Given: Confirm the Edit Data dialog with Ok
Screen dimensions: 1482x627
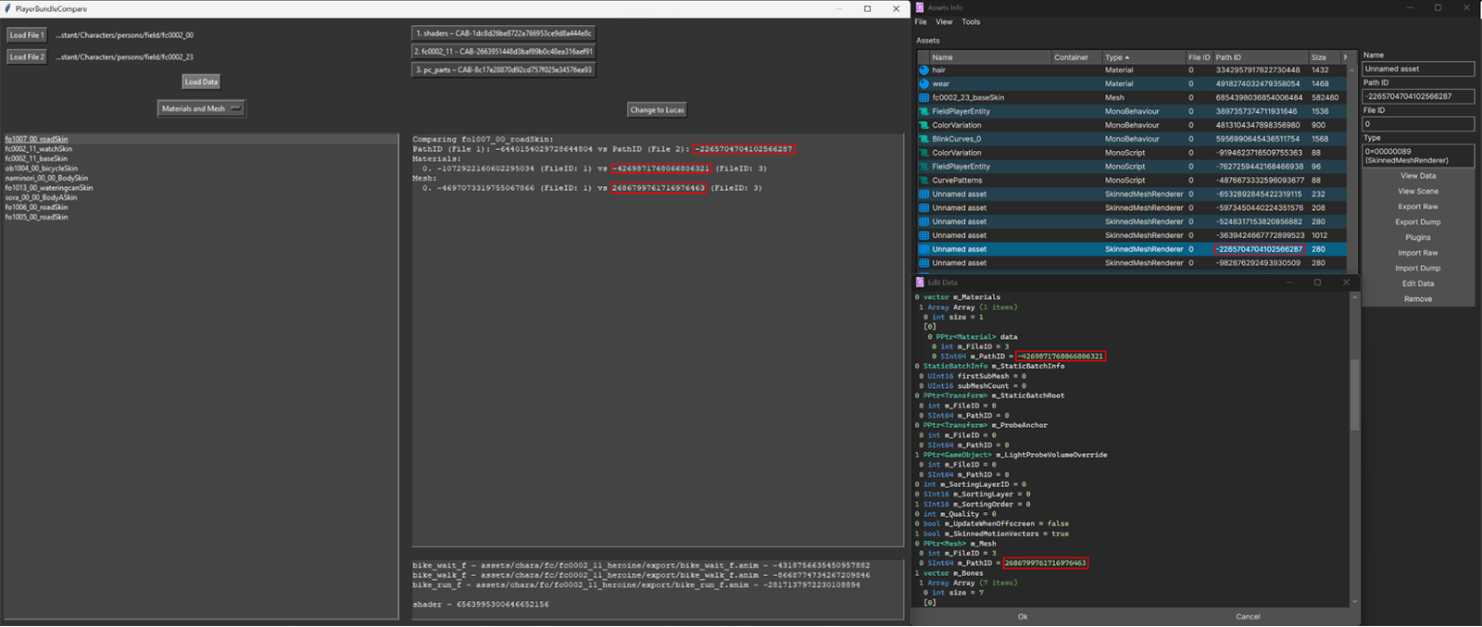Looking at the screenshot, I should coord(1023,617).
